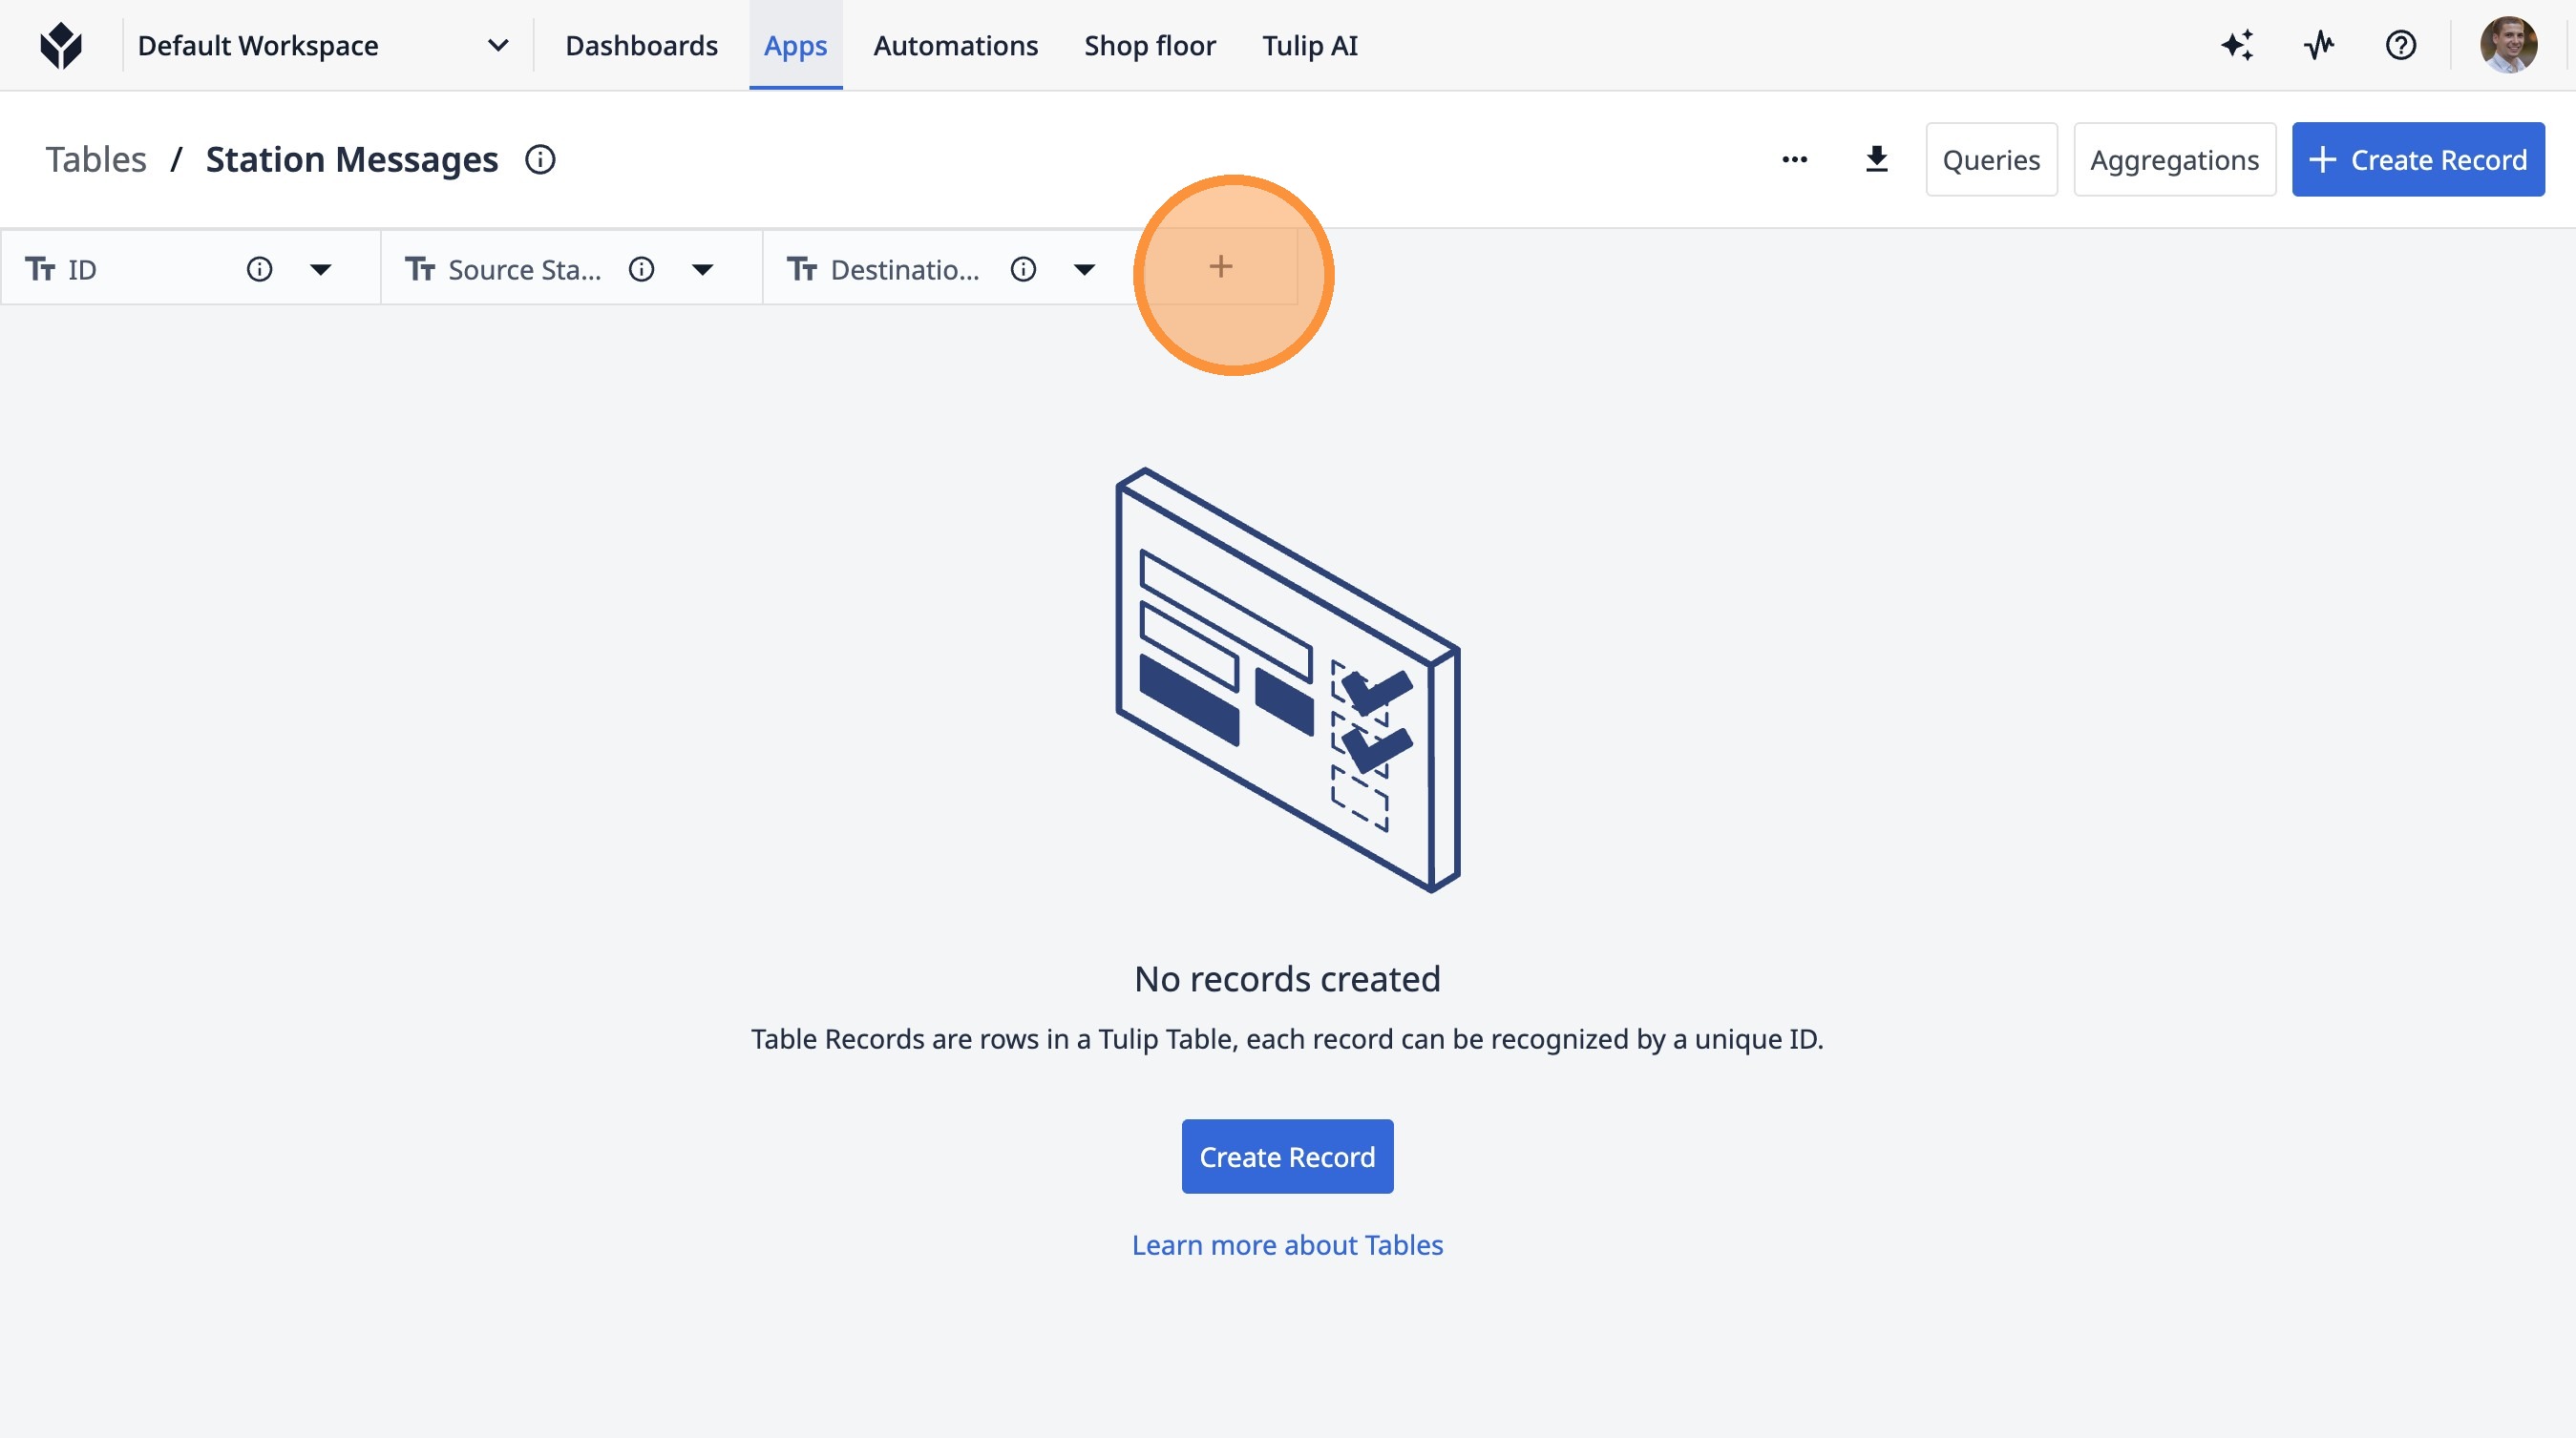Screen dimensions: 2576x1438
Task: Click the Queries button
Action: 1990,159
